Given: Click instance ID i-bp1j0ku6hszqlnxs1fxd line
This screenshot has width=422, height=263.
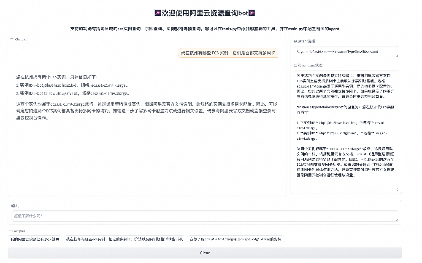Looking at the screenshot, I should (72, 85).
